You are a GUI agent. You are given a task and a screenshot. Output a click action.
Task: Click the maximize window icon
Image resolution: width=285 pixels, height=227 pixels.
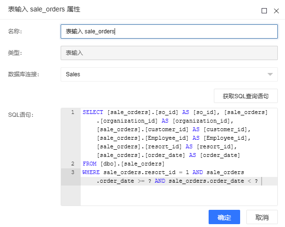pyautogui.click(x=264, y=11)
